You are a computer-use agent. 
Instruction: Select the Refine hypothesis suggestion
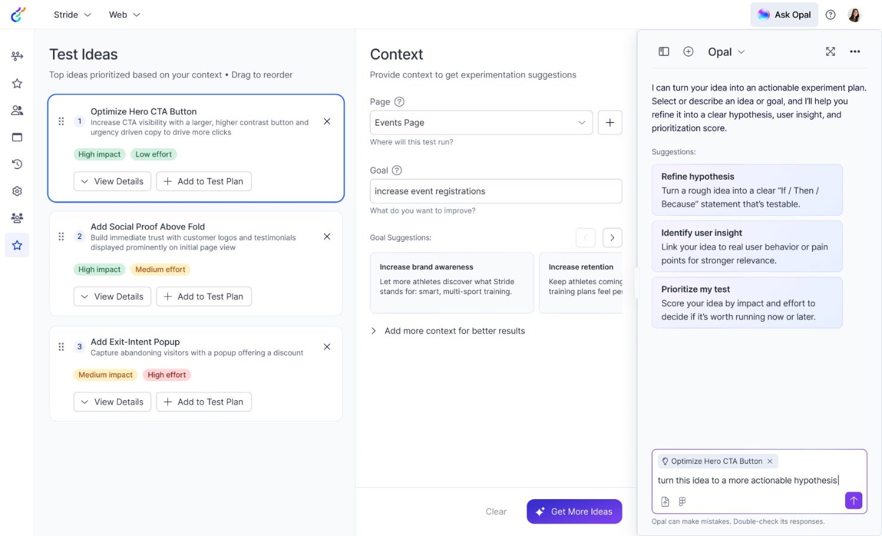[747, 190]
